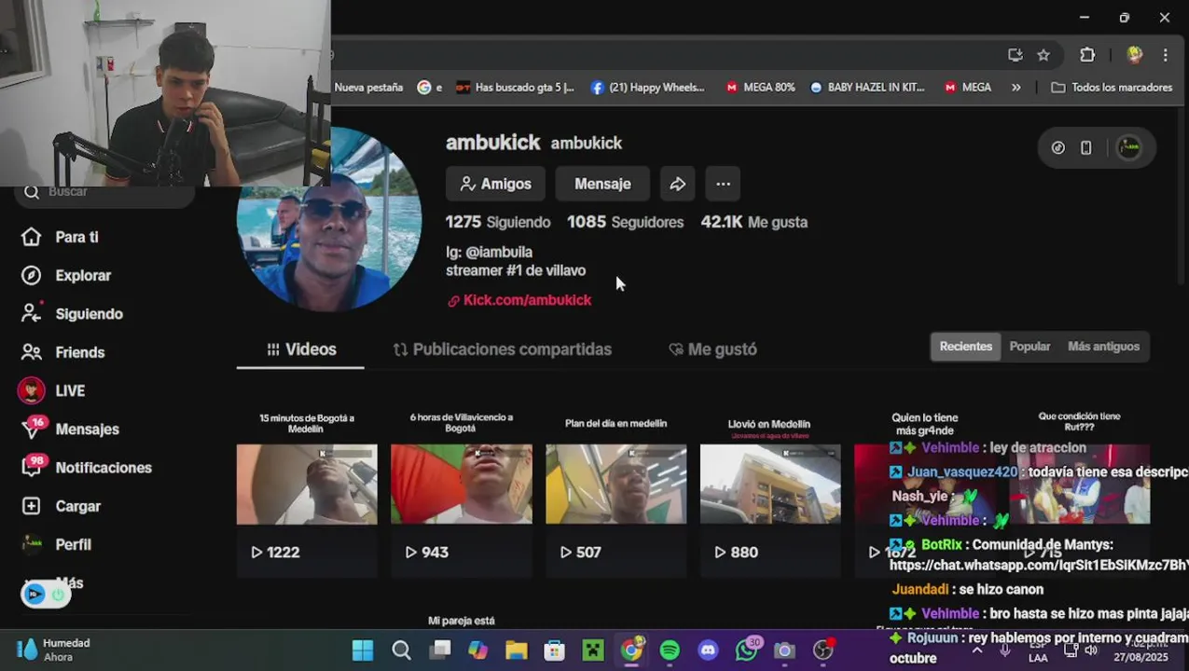Open the MEGA 80% bookmark

(x=760, y=88)
